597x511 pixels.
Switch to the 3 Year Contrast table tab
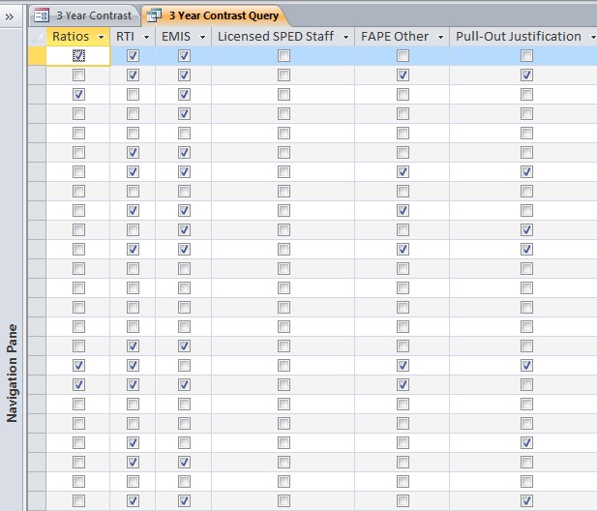pyautogui.click(x=84, y=15)
